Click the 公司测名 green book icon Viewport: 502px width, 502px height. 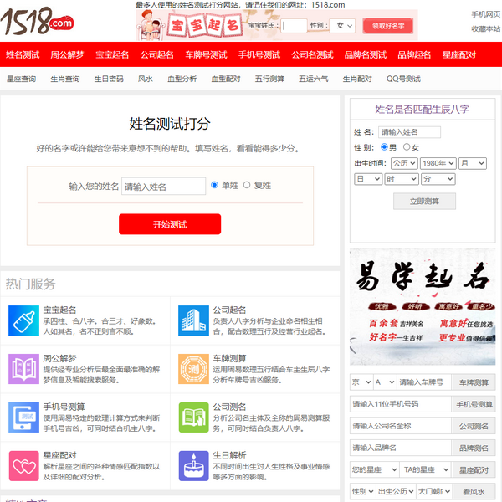click(x=192, y=416)
